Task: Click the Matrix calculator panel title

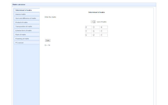Action: tap(19, 5)
